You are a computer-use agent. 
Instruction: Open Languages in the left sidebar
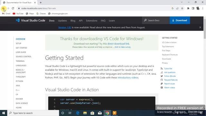21,65
